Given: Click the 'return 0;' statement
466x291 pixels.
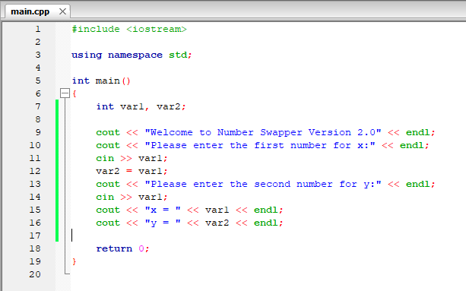Looking at the screenshot, I should click(122, 249).
